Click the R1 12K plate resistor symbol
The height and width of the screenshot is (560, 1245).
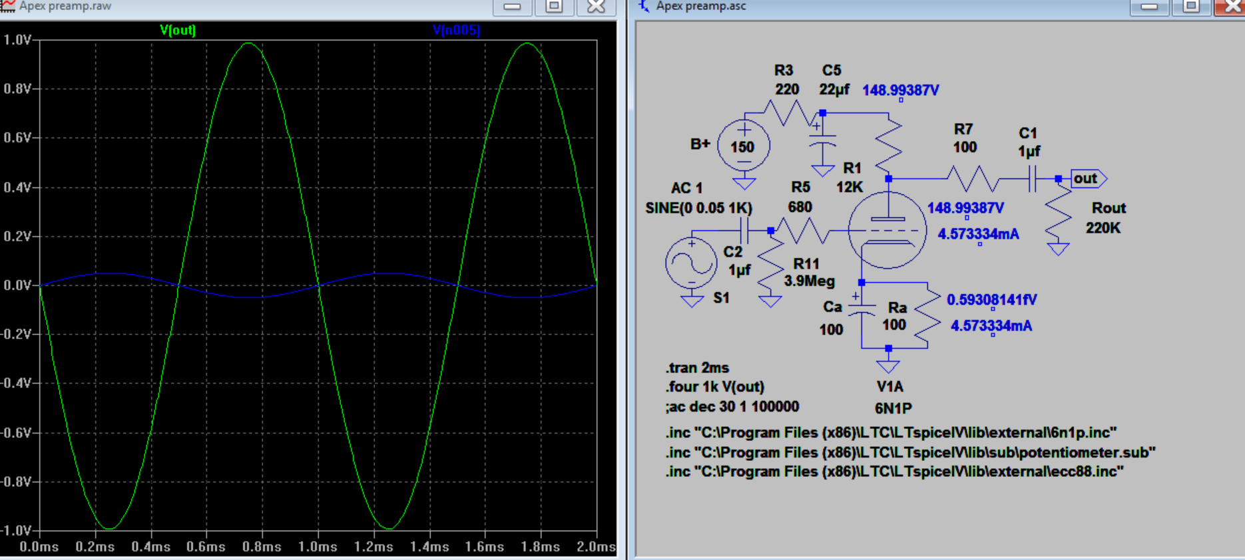(x=888, y=144)
